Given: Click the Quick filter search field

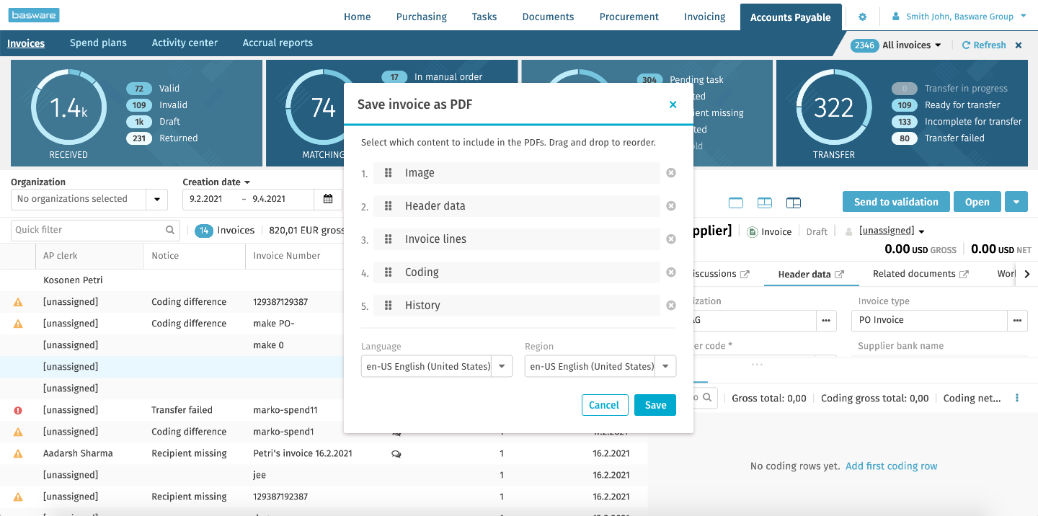Looking at the screenshot, I should [86, 230].
